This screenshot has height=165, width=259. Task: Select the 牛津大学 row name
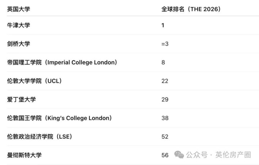(18, 25)
